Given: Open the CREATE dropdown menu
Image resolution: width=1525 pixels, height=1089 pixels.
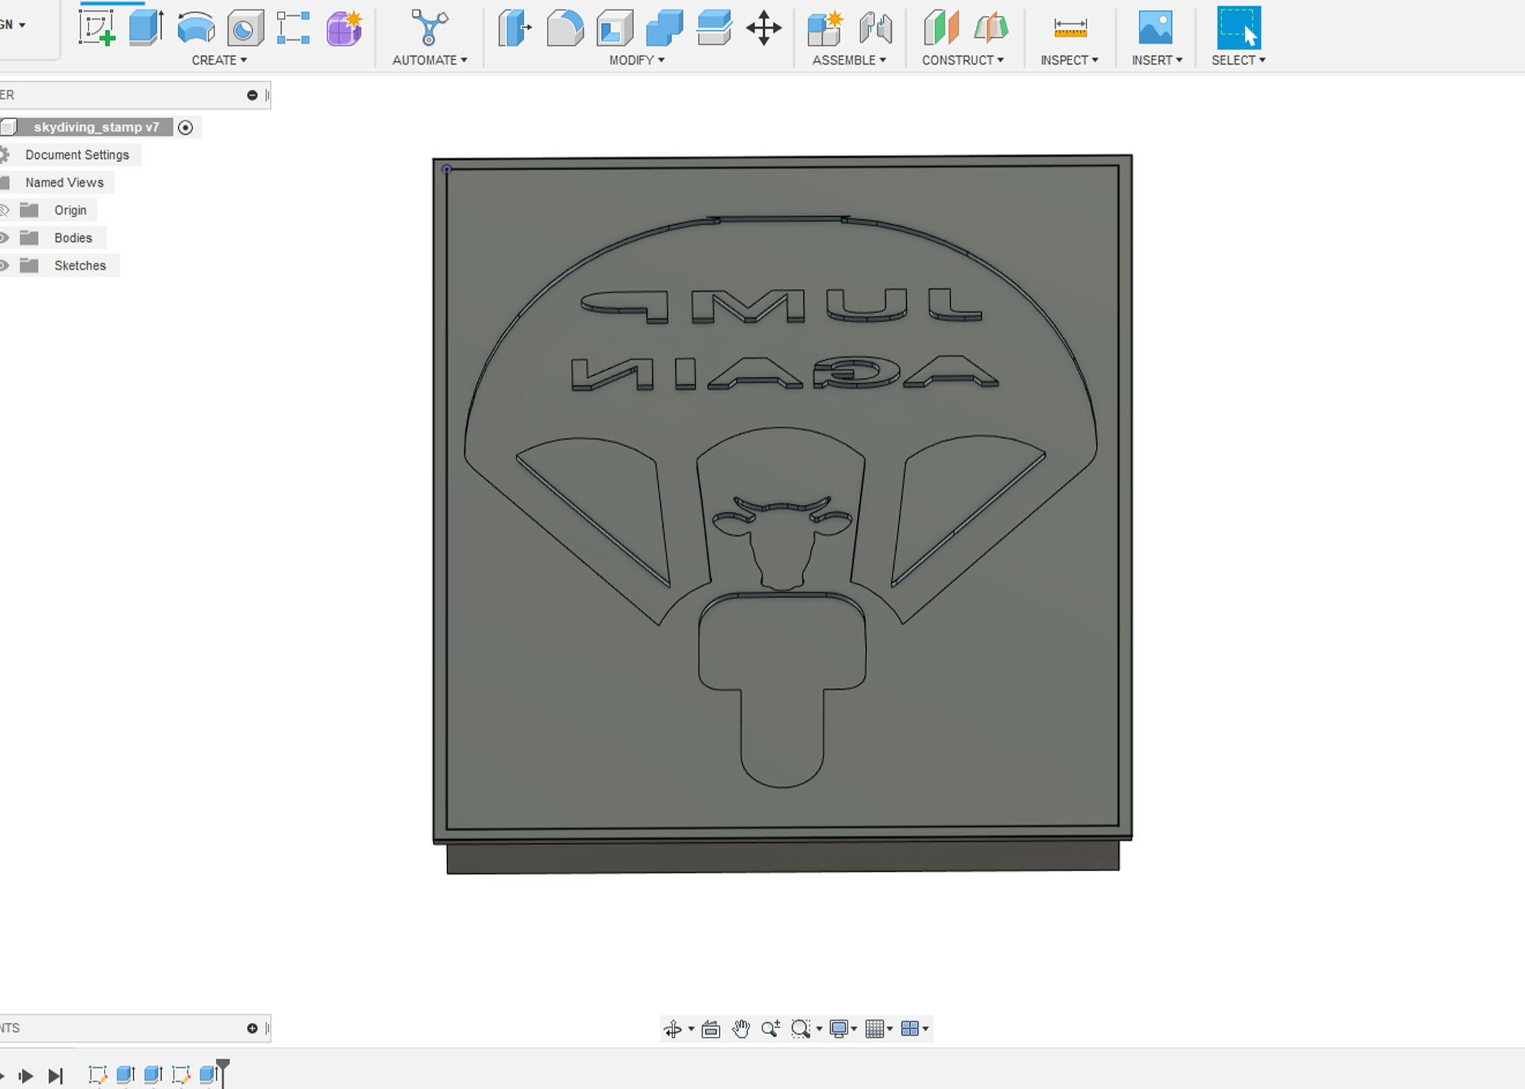Looking at the screenshot, I should [x=219, y=60].
